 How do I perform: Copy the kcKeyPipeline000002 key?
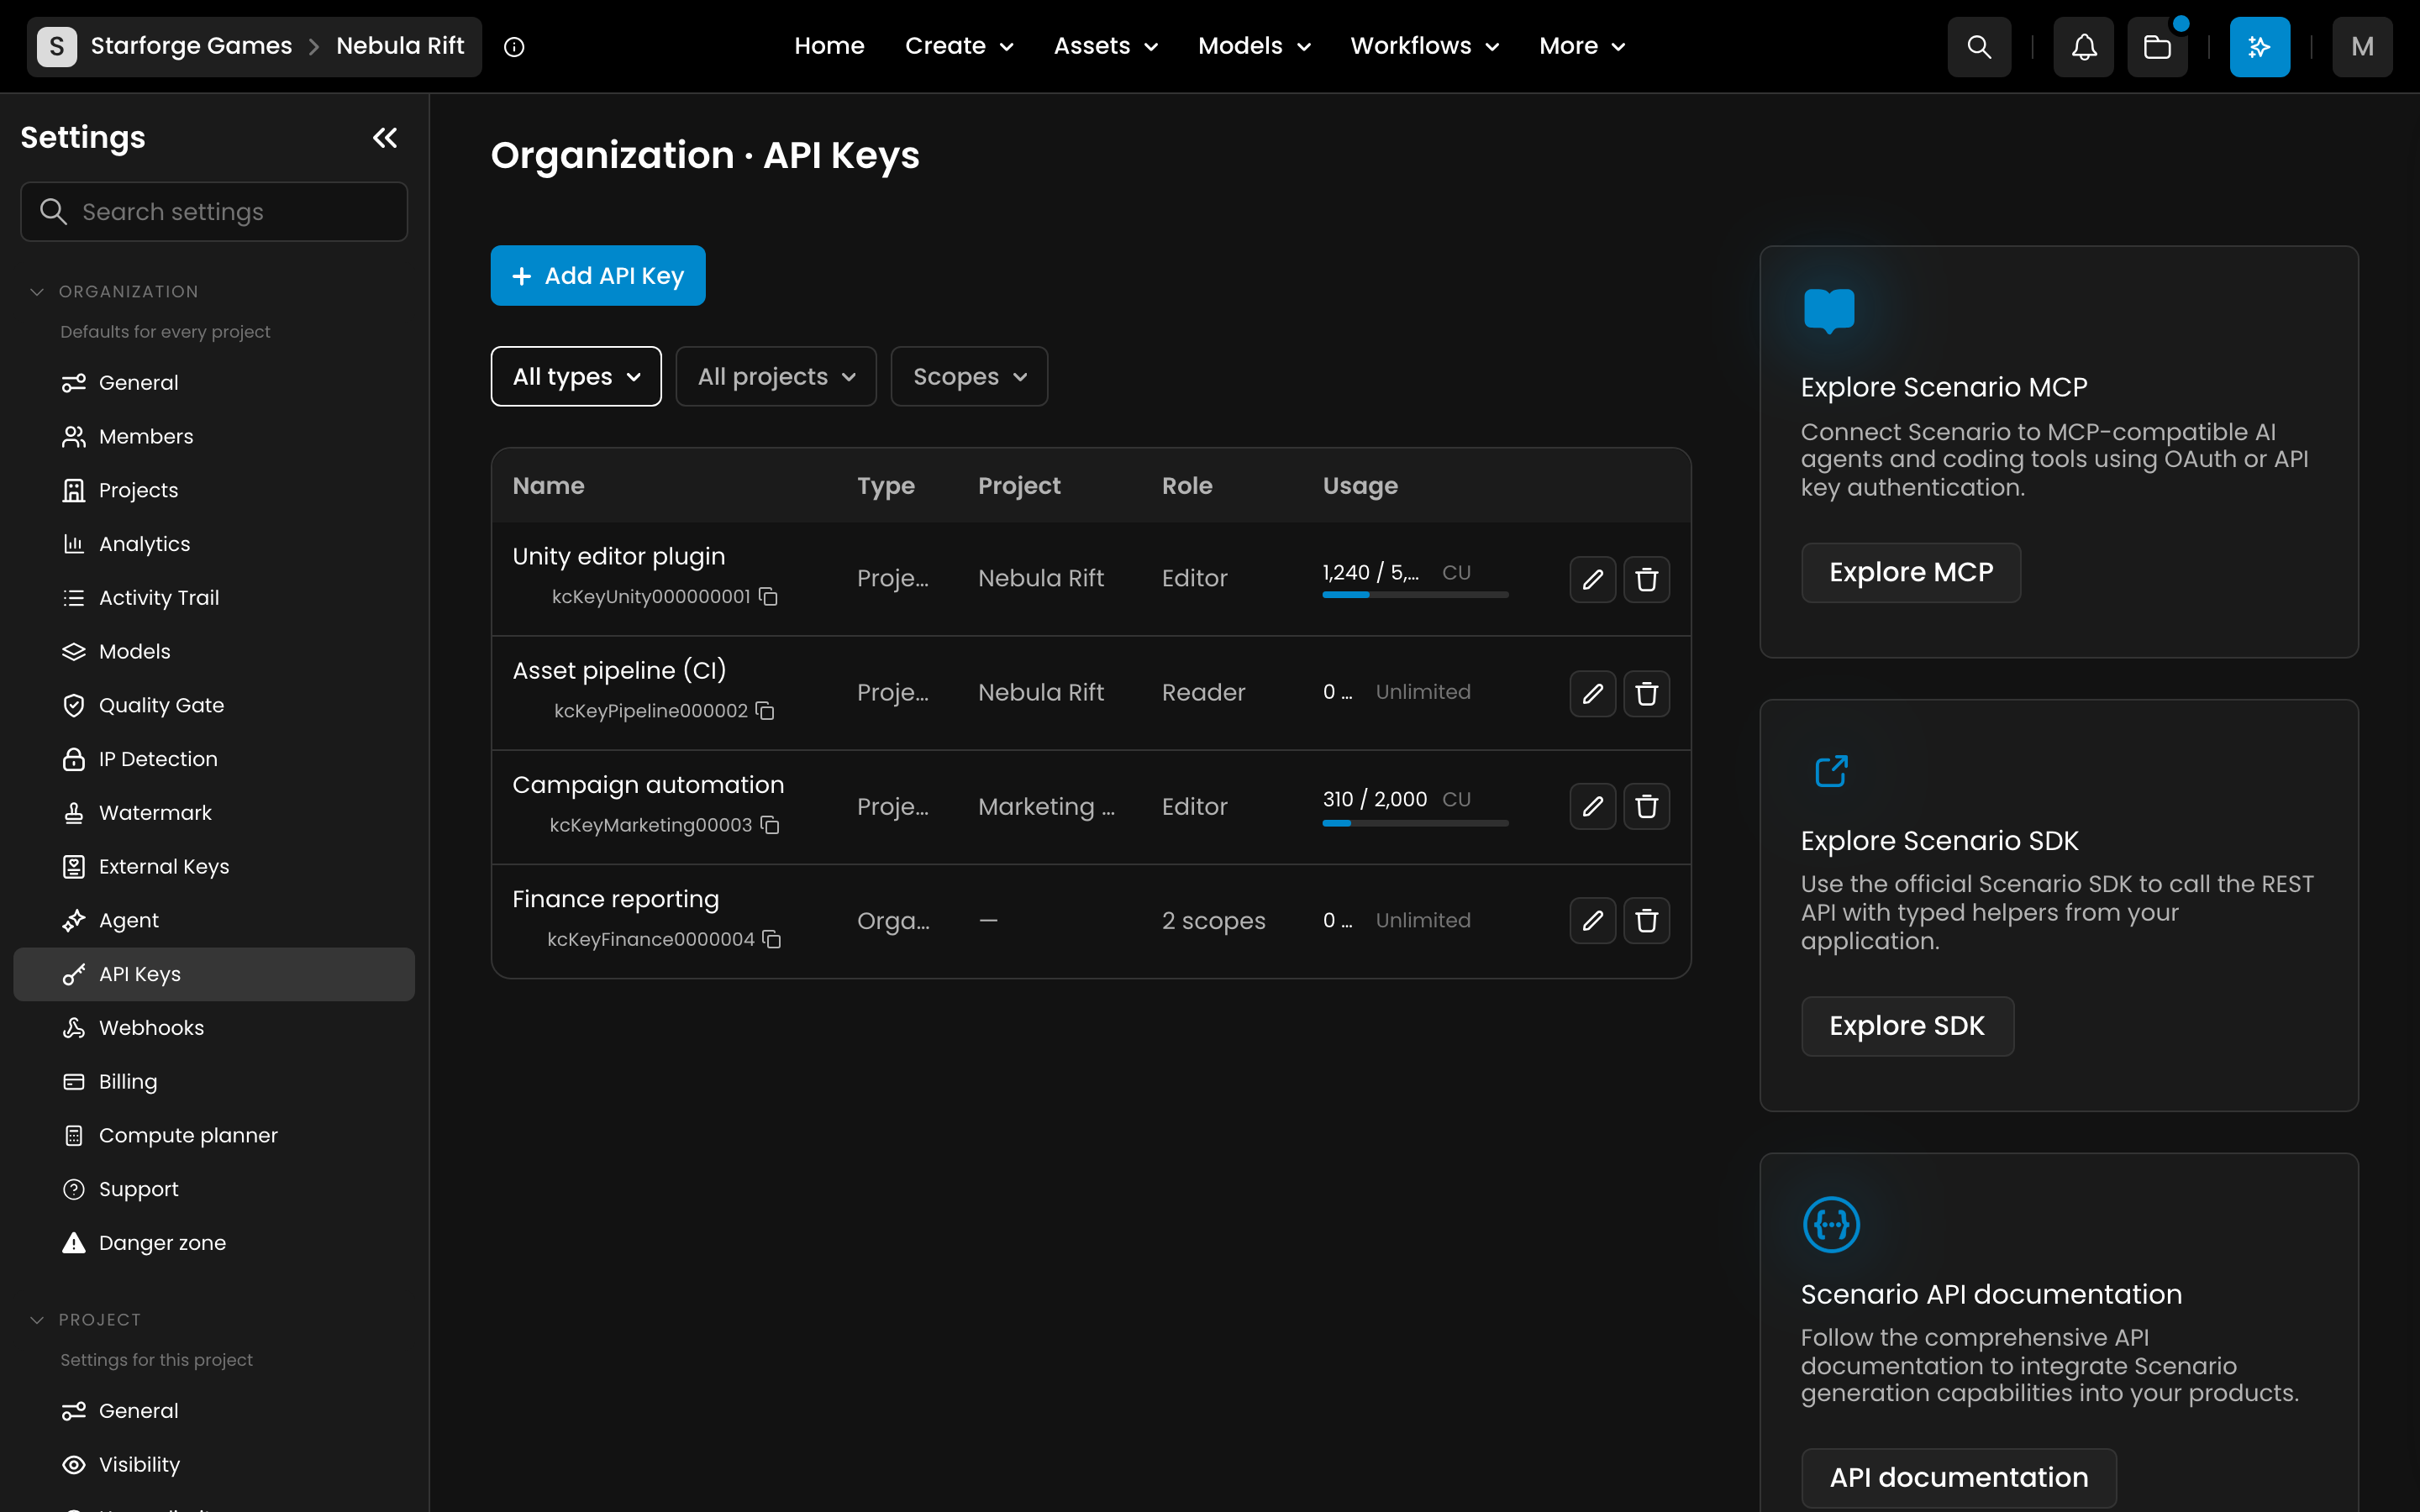click(765, 711)
